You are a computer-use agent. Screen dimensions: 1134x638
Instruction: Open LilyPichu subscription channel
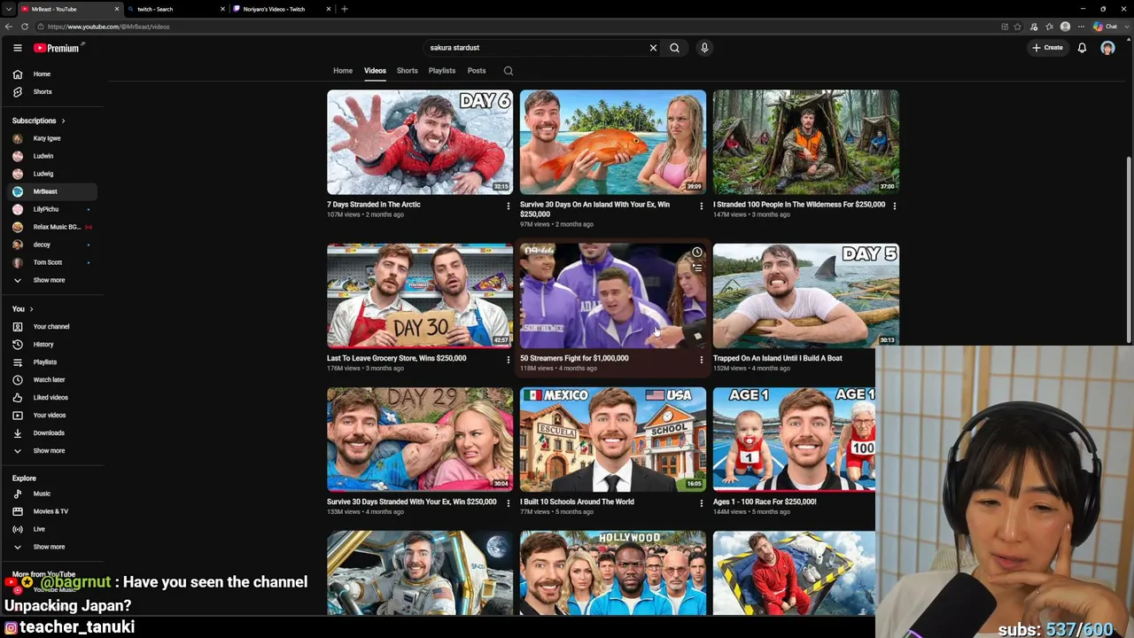(53, 209)
